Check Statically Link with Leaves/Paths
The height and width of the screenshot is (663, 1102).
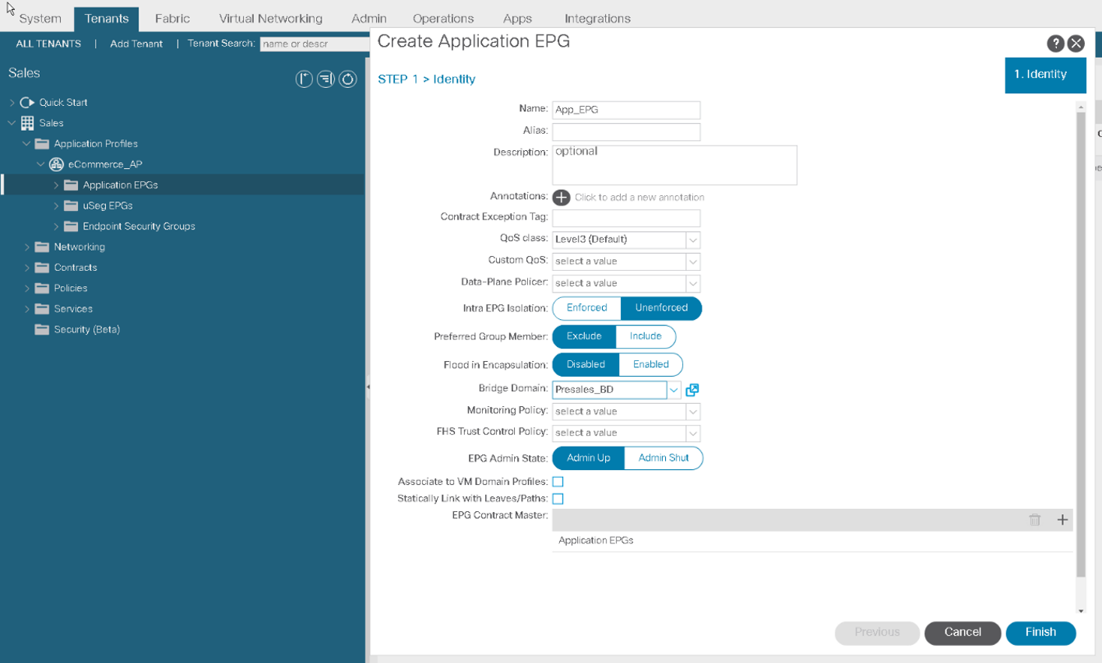[x=558, y=499]
